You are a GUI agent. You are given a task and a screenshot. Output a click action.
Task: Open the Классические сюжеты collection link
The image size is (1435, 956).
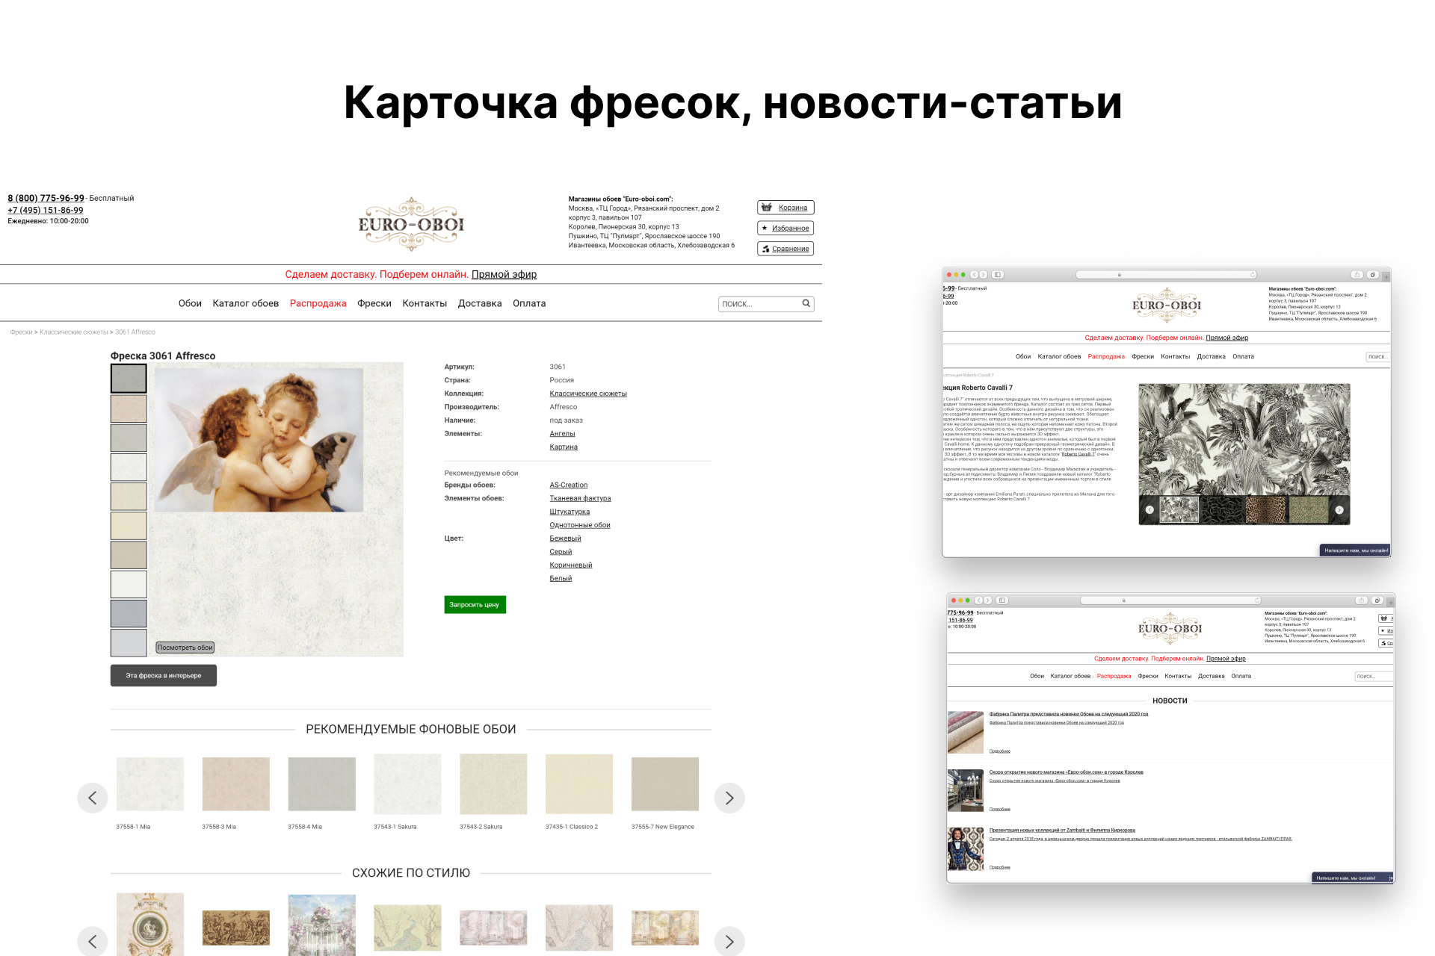pyautogui.click(x=588, y=394)
